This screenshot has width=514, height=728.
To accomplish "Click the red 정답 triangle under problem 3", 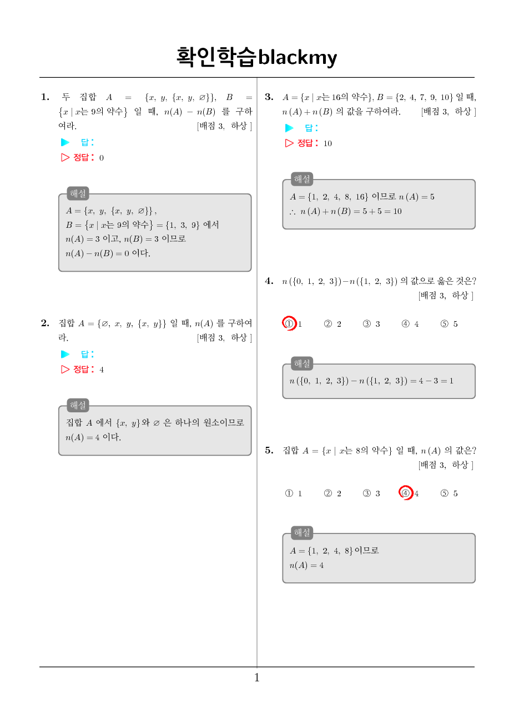I will coord(289,143).
